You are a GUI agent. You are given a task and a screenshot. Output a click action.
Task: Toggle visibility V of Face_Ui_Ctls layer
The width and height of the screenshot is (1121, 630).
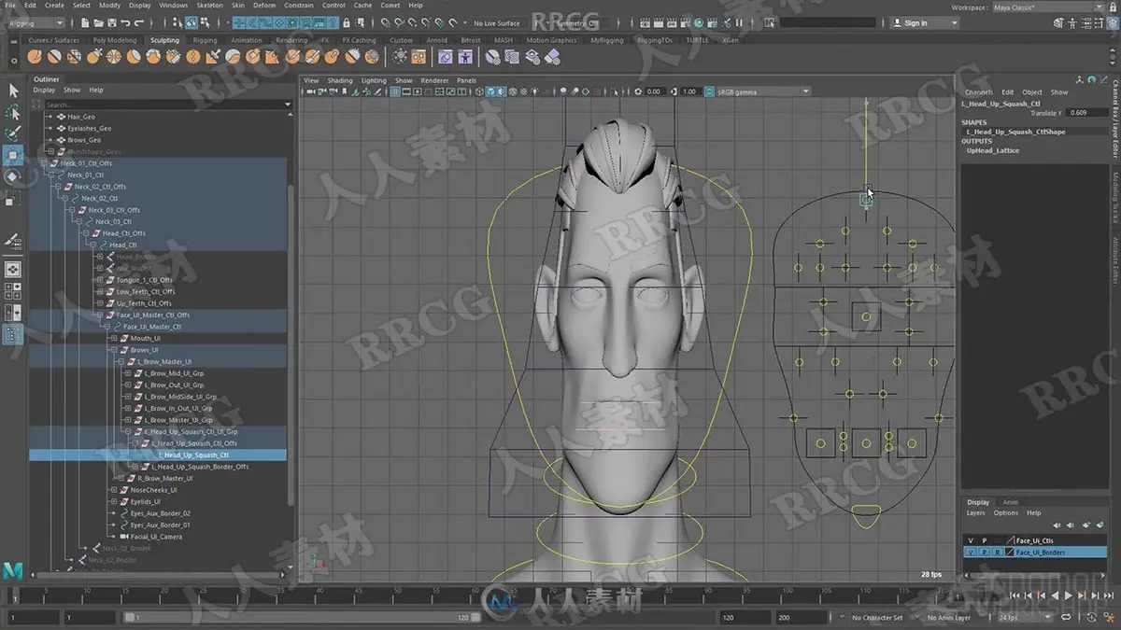(x=971, y=540)
